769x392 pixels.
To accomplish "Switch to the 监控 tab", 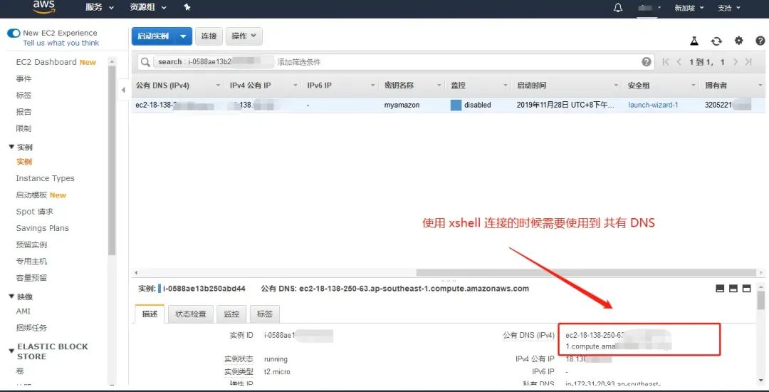I will click(x=231, y=314).
